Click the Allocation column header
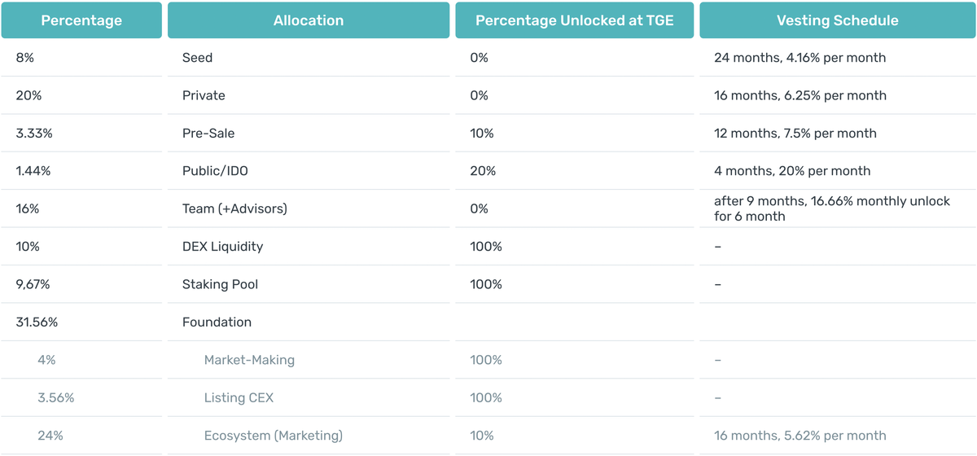 (x=308, y=20)
